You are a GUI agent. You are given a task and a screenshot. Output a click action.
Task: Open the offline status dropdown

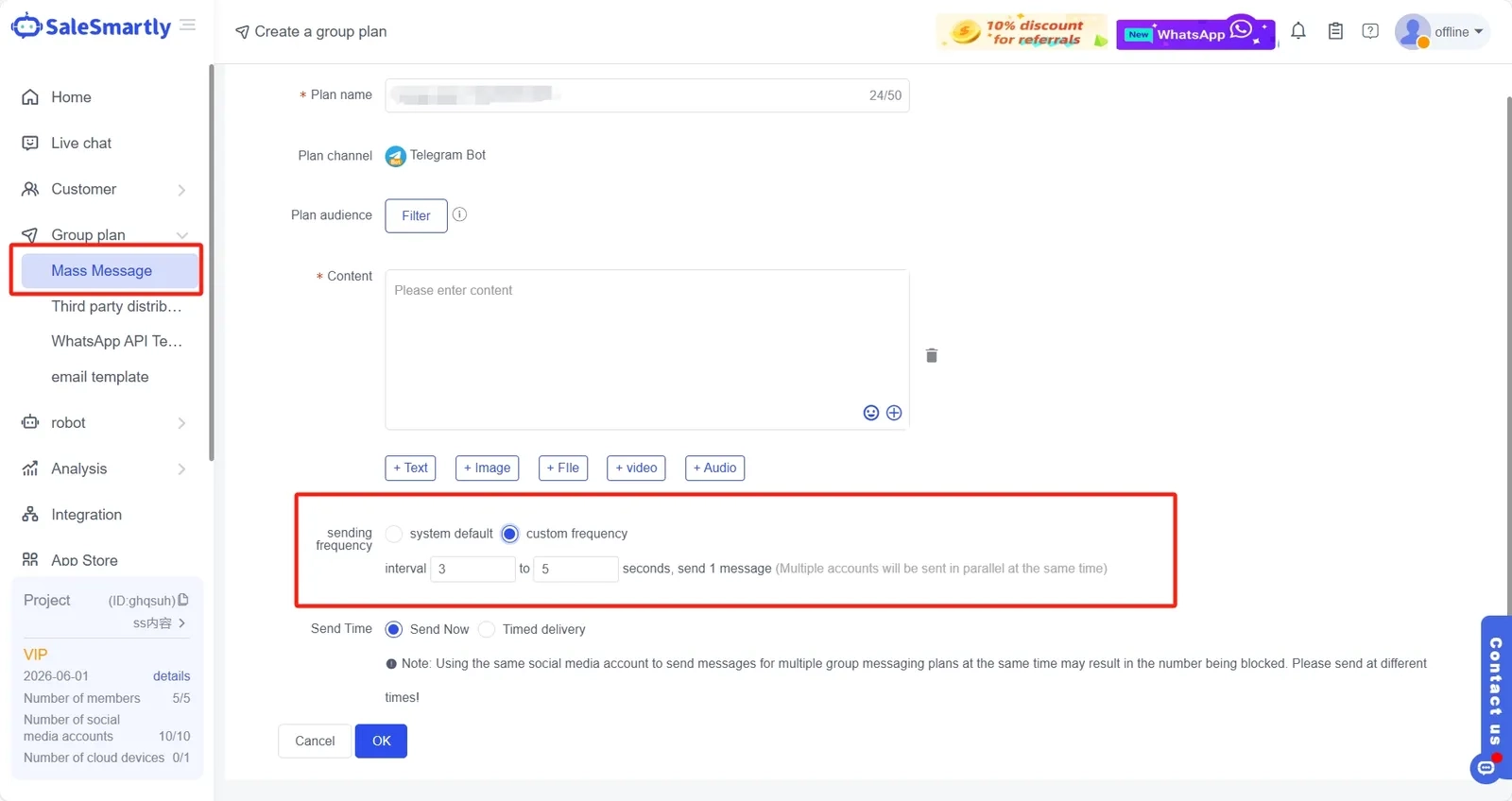(x=1442, y=31)
